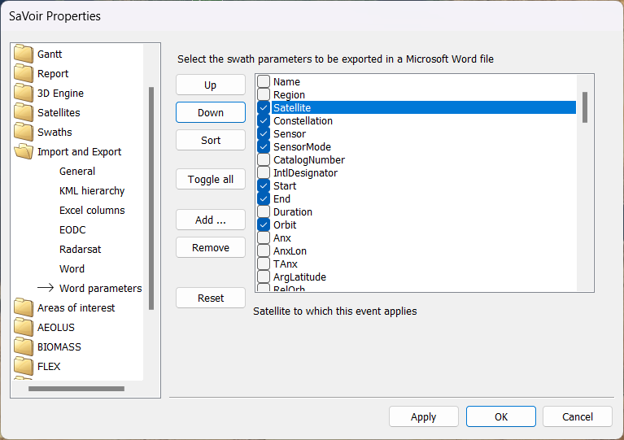Viewport: 624px width, 440px height.
Task: Click the FLEX folder icon
Action: pyautogui.click(x=24, y=367)
